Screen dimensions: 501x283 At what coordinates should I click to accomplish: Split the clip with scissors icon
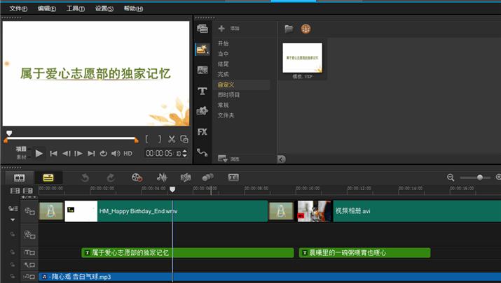(172, 139)
